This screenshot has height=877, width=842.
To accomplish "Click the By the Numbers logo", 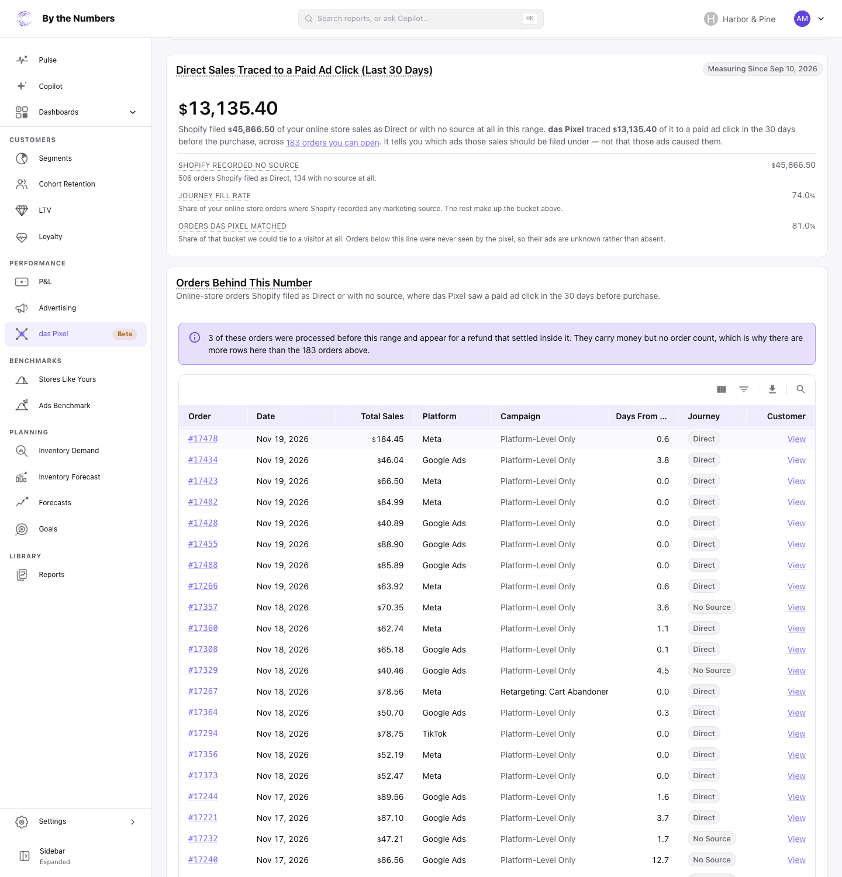I will [65, 19].
